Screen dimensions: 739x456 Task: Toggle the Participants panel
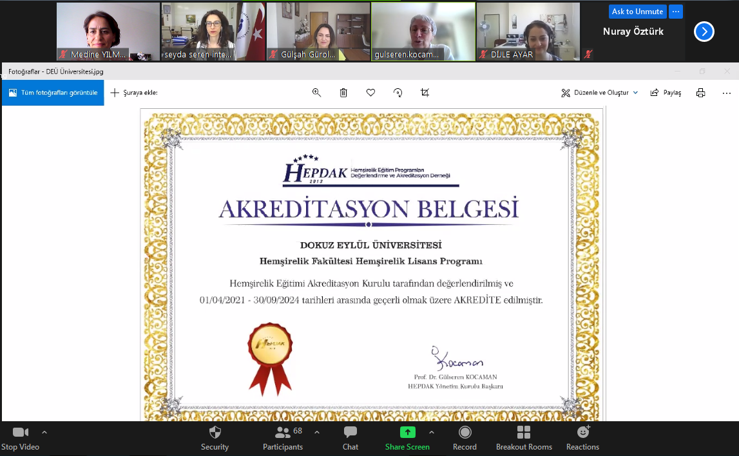click(282, 438)
